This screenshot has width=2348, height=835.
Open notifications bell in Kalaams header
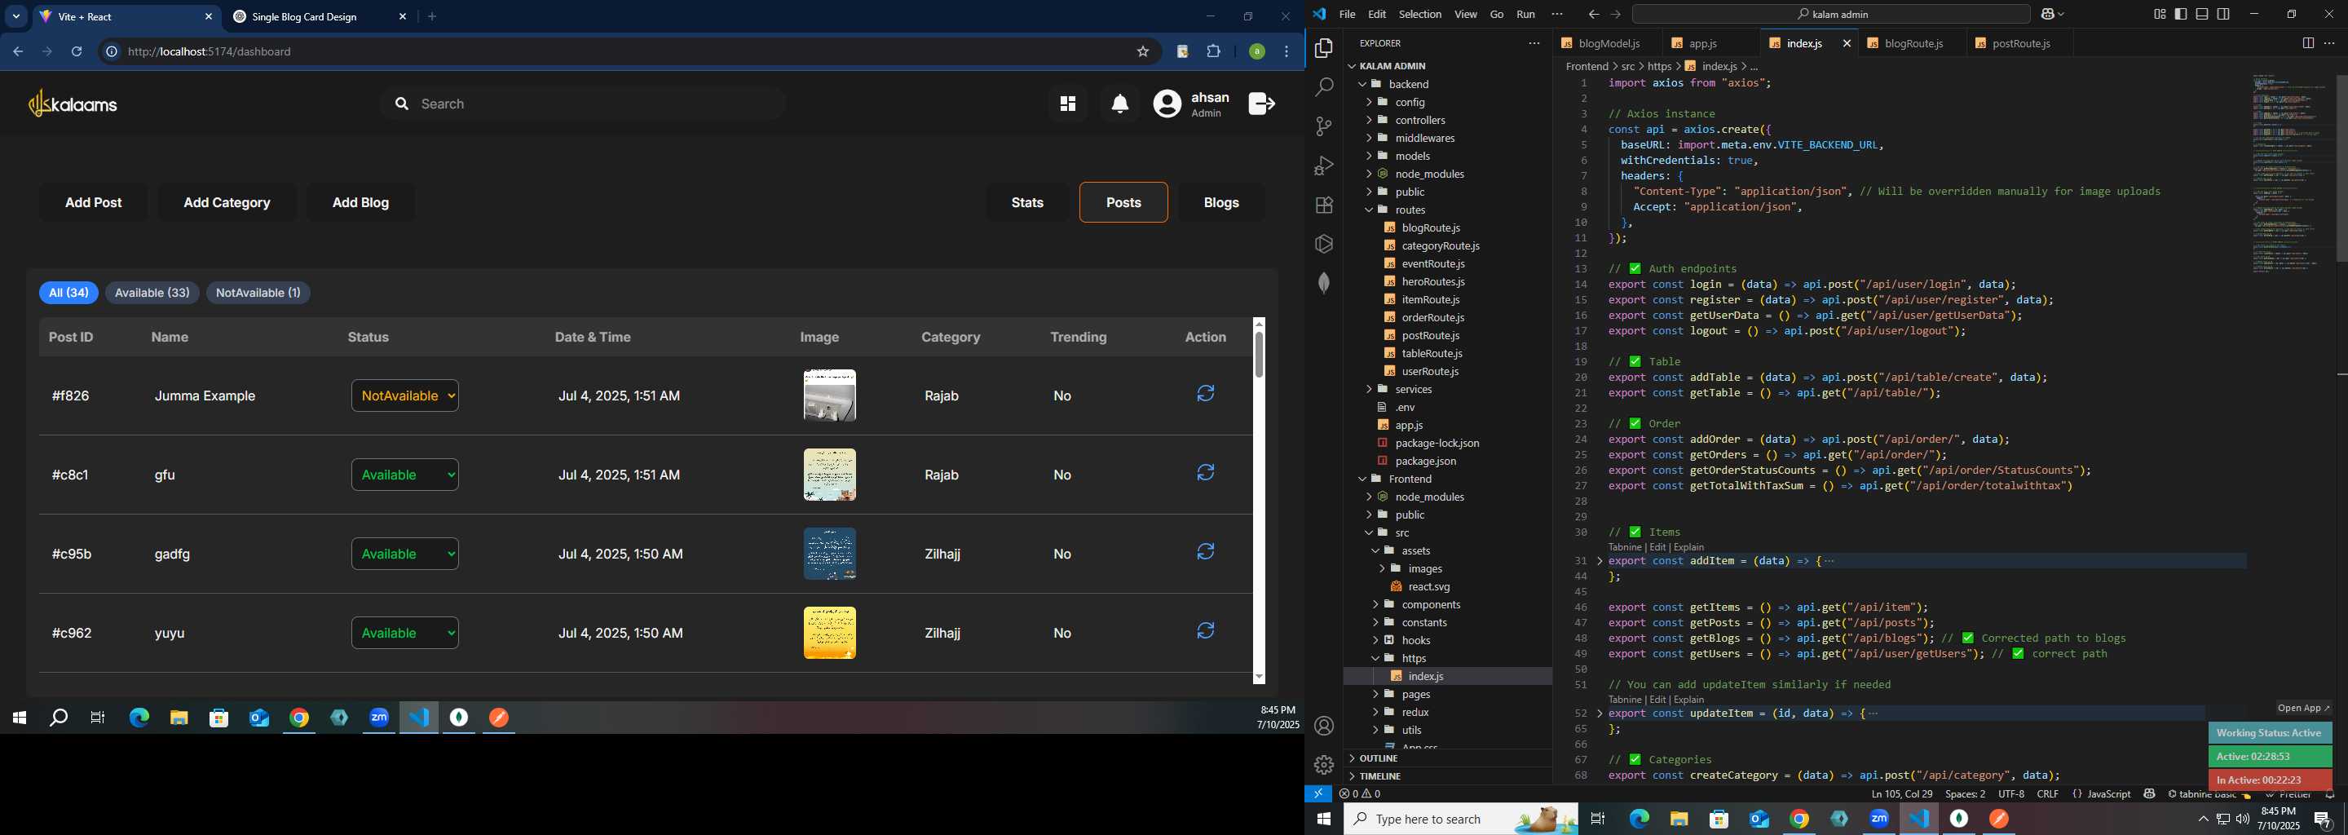pos(1120,104)
